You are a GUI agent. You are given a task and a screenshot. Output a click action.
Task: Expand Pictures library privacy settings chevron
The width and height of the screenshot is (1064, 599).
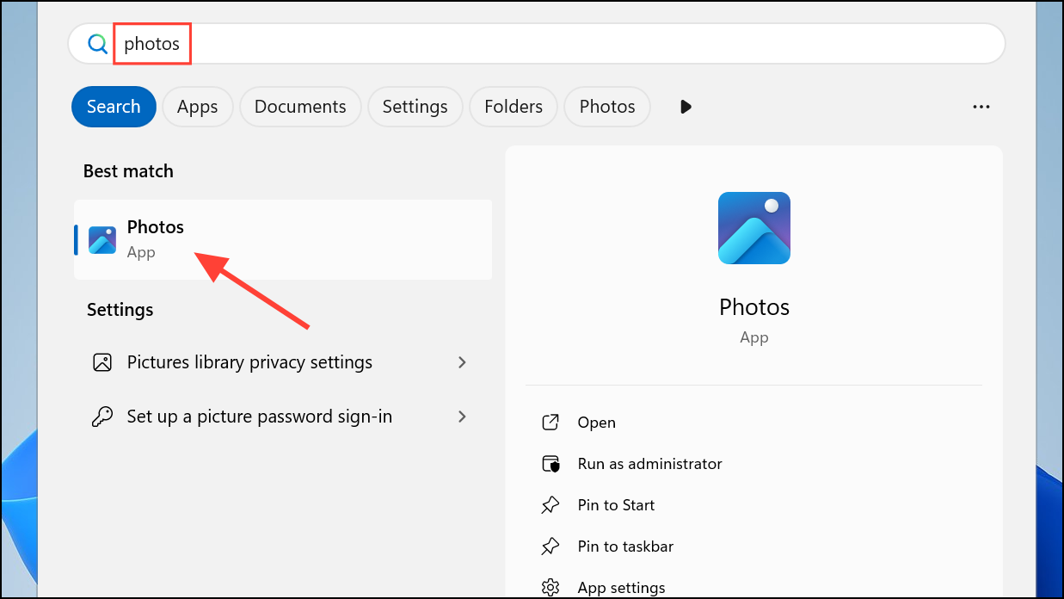pos(462,362)
